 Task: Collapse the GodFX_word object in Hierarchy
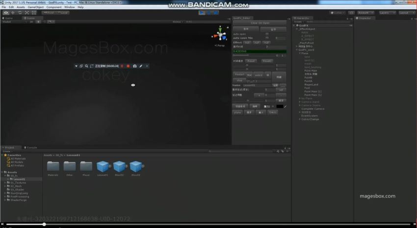tap(297, 50)
